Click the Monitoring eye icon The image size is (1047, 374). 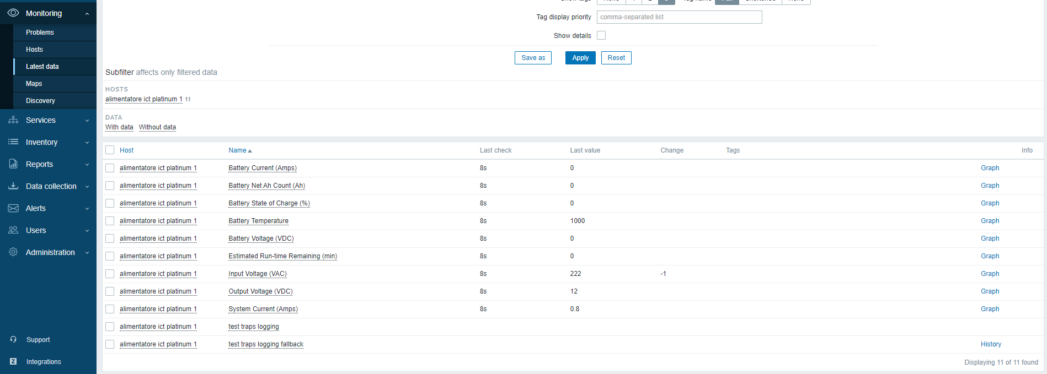click(13, 13)
